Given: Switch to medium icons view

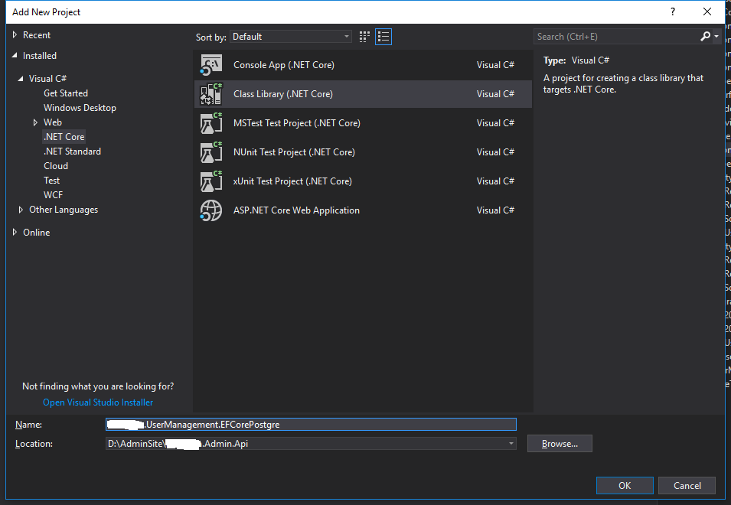Looking at the screenshot, I should pos(364,37).
